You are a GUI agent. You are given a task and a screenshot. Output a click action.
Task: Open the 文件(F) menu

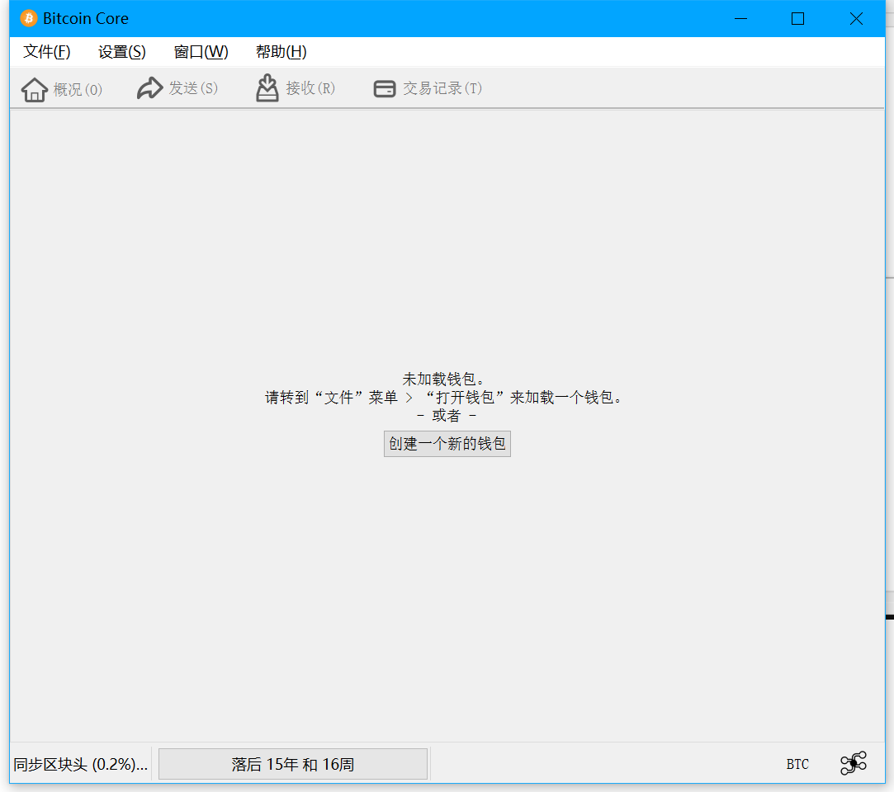47,52
